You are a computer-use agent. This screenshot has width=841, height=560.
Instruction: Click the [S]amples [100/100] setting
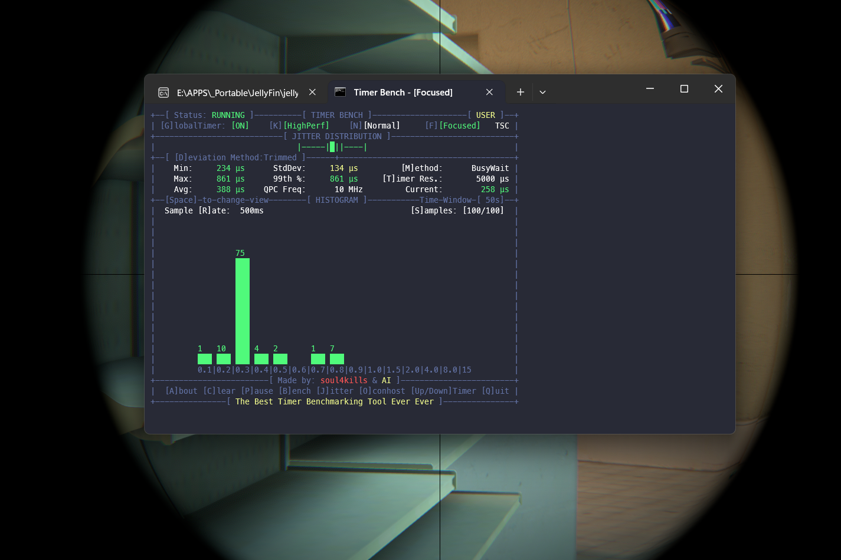click(457, 210)
